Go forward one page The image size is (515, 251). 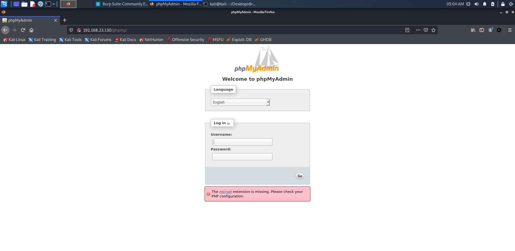pos(14,30)
